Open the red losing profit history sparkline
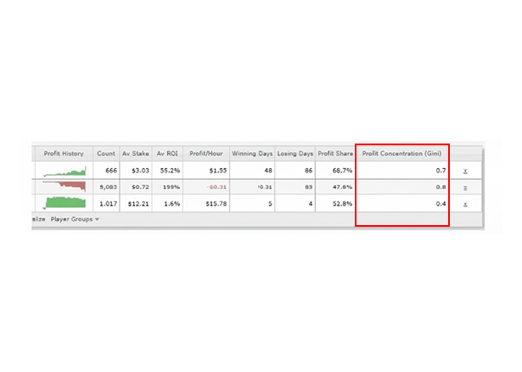Image resolution: width=522 pixels, height=372 pixels. 65,186
